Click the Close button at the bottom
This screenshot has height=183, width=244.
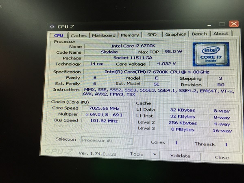point(222,157)
